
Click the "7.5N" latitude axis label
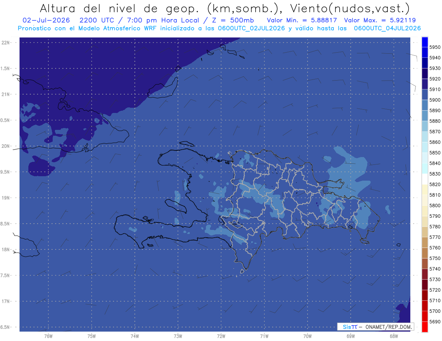(5, 276)
